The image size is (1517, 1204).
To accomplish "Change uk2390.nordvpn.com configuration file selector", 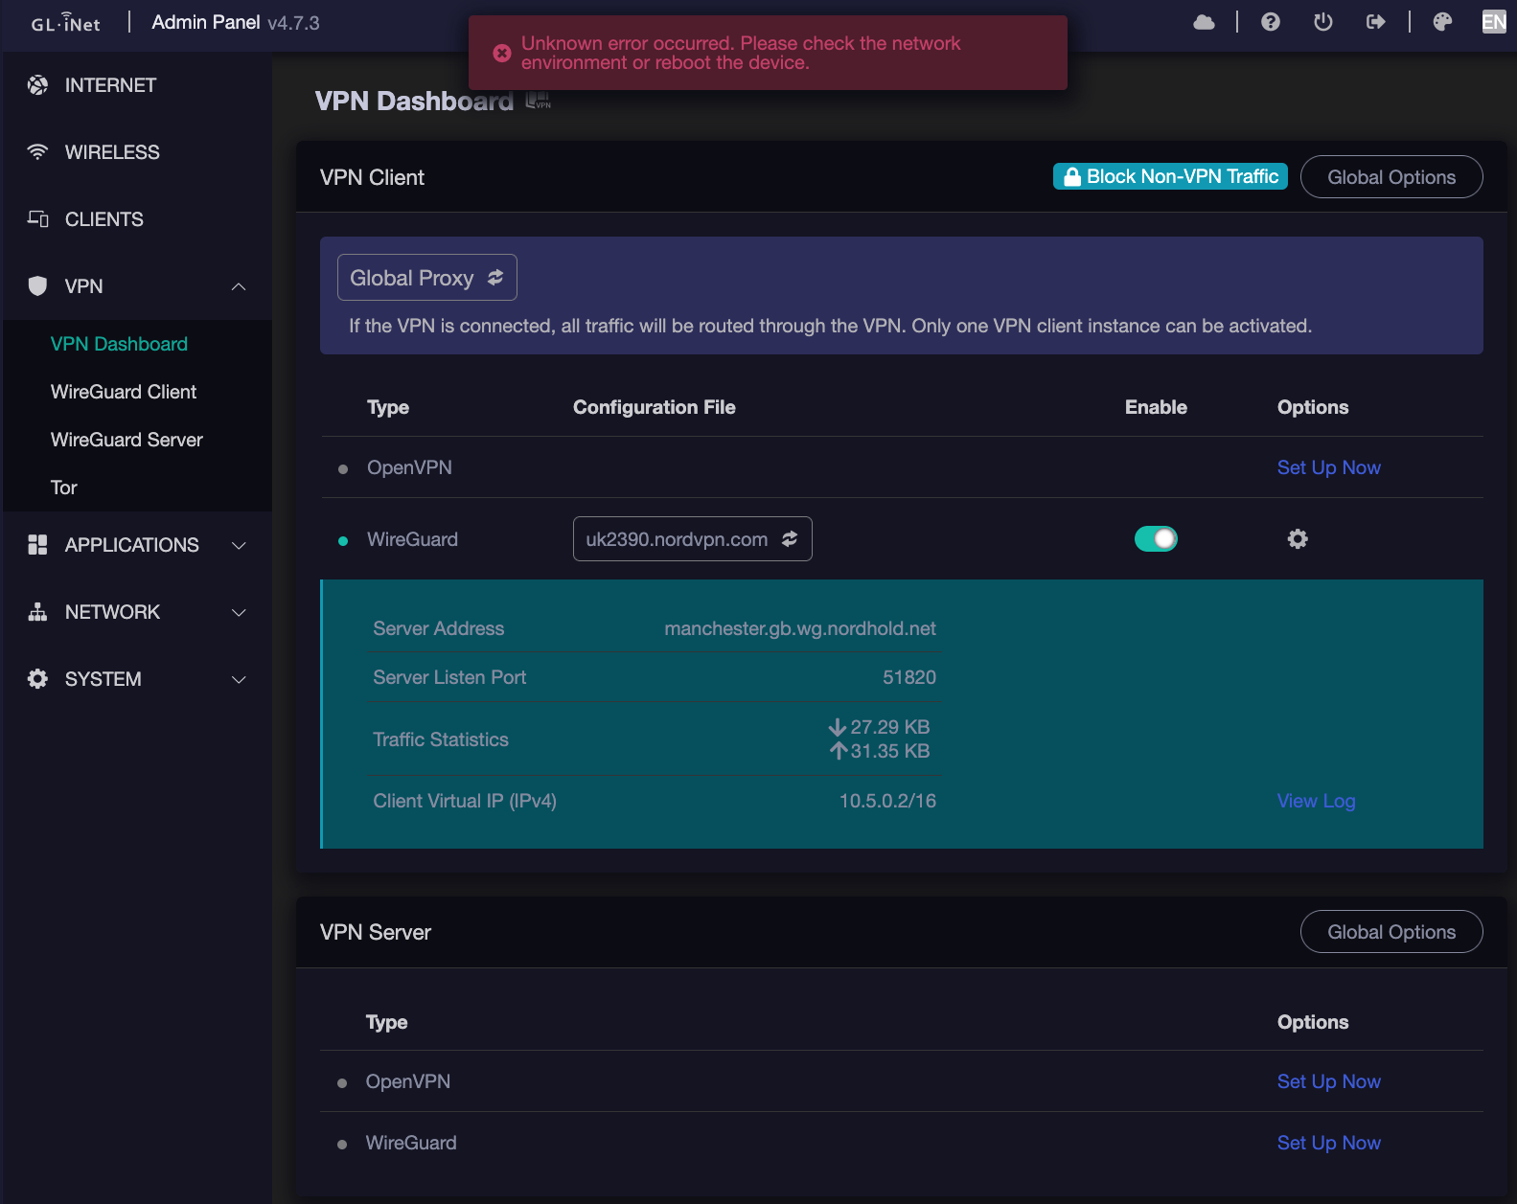I will tap(692, 539).
